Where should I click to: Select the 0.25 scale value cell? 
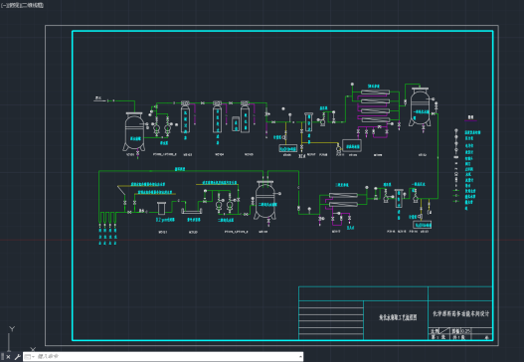pyautogui.click(x=465, y=331)
